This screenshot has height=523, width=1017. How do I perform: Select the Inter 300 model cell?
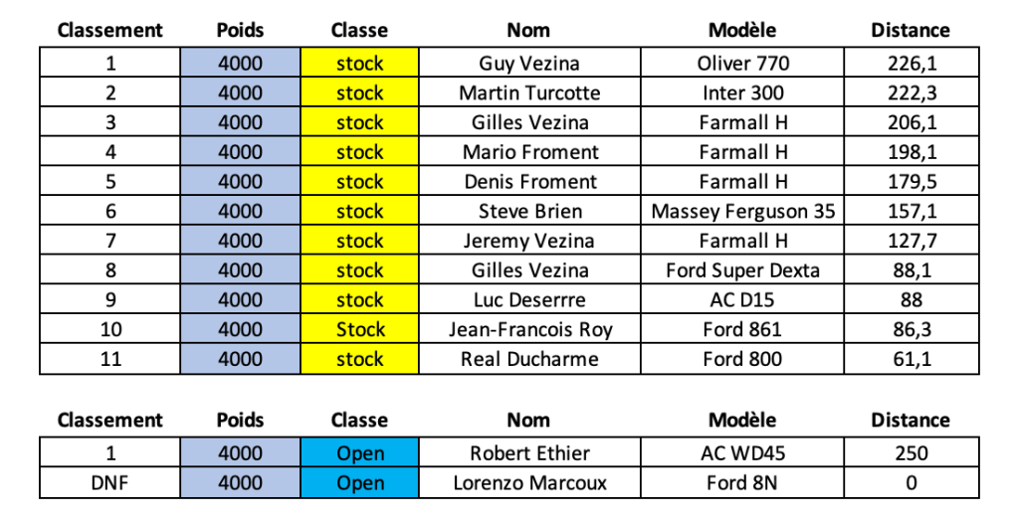[742, 93]
